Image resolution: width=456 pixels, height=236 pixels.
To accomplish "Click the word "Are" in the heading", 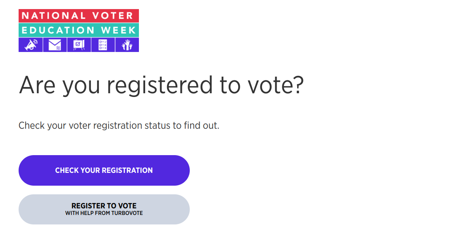I will 37,85.
